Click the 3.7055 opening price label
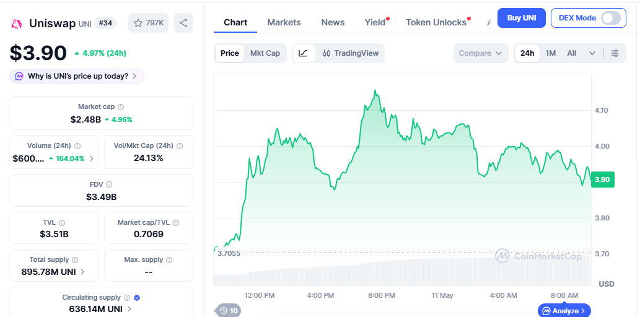This screenshot has height=317, width=640. (x=229, y=253)
